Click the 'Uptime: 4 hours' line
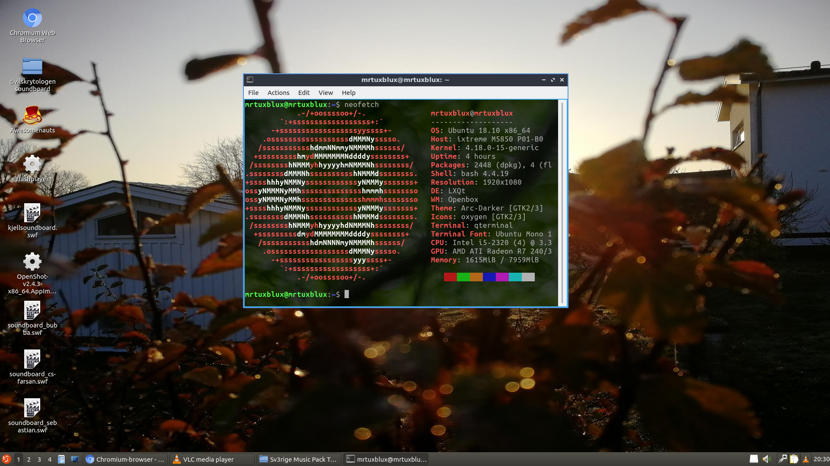830x466 pixels. click(x=463, y=156)
